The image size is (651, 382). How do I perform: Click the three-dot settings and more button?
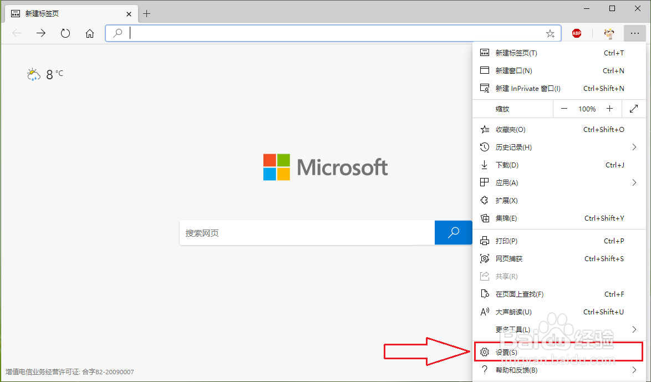coord(634,33)
